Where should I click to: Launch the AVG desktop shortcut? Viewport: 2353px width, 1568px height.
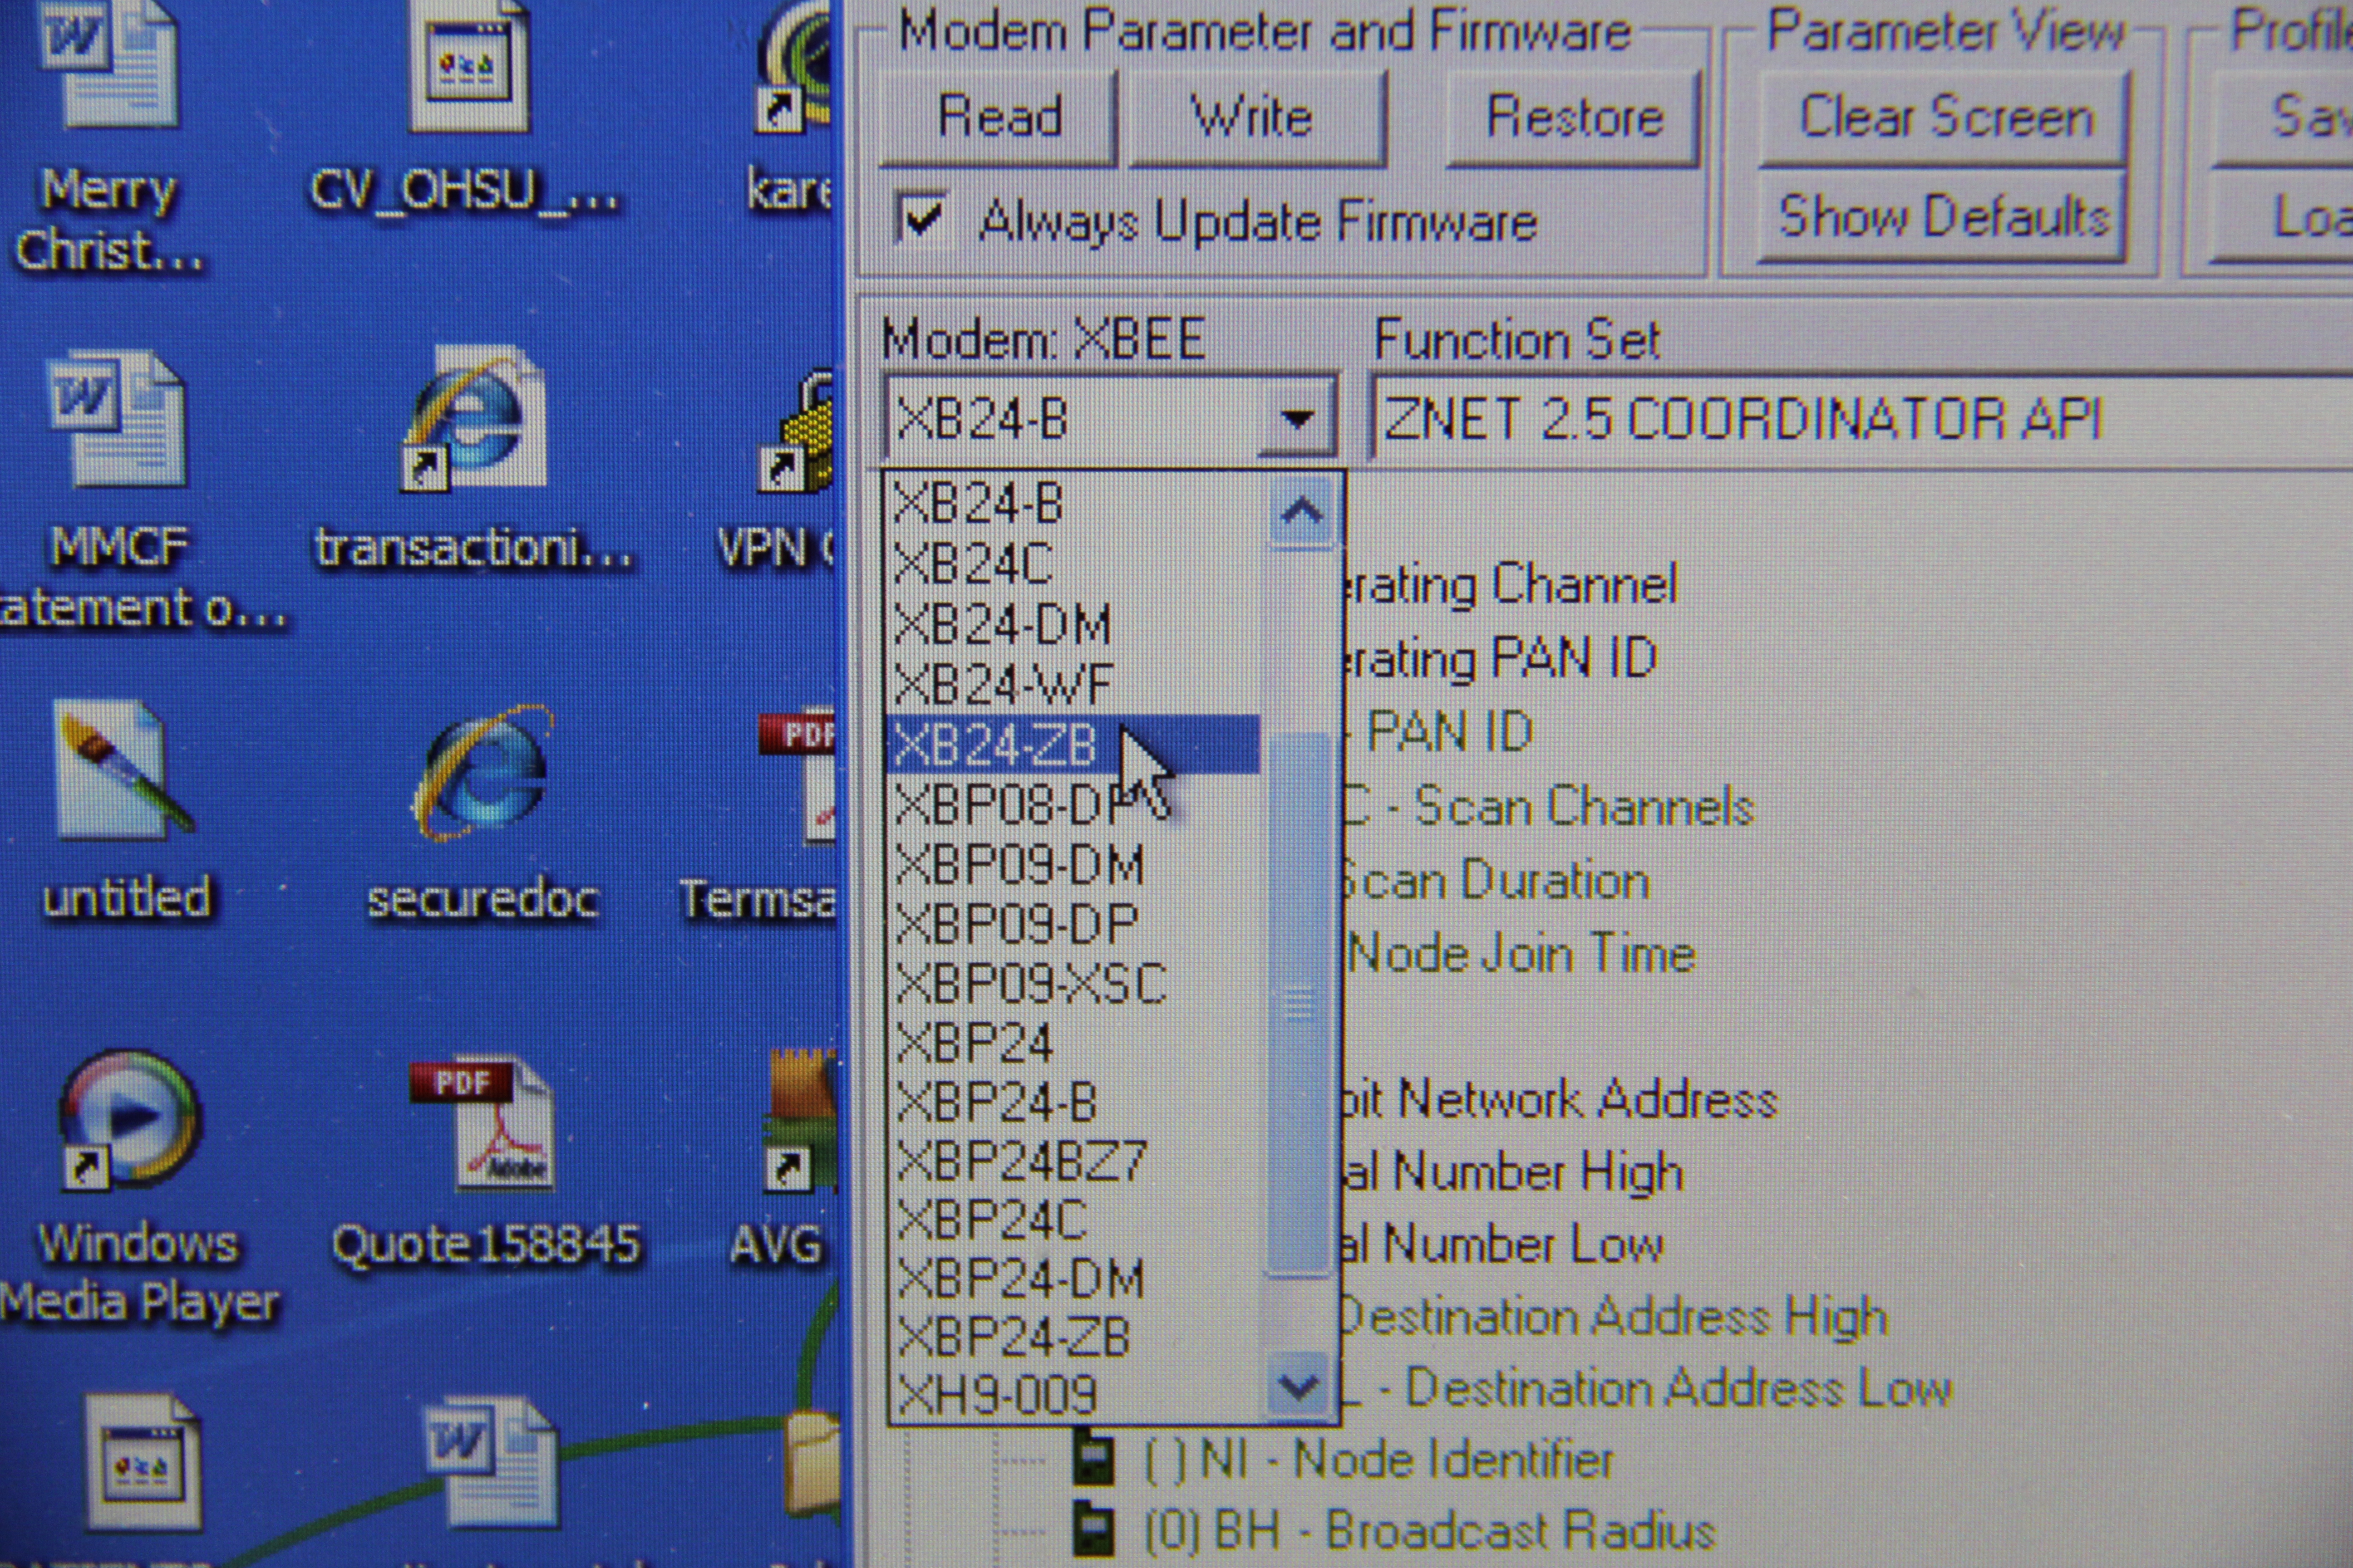pyautogui.click(x=800, y=1120)
